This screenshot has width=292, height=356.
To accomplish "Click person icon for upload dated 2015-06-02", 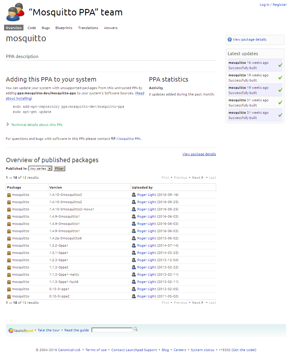I will (134, 238).
